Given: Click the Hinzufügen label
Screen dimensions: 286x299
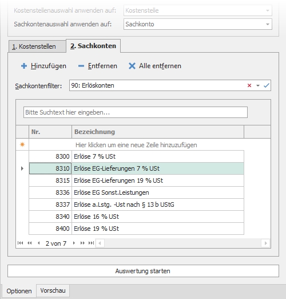Looking at the screenshot, I should coord(49,66).
